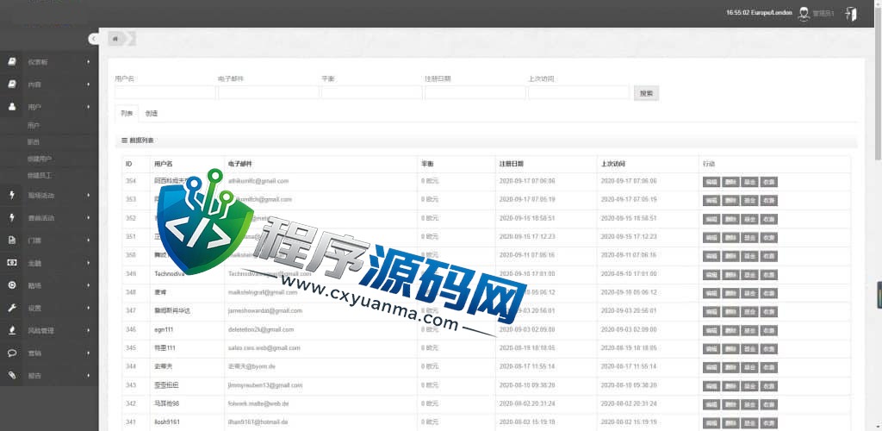Click the list icon beside 数据列表 header
882x431 pixels.
pos(124,141)
